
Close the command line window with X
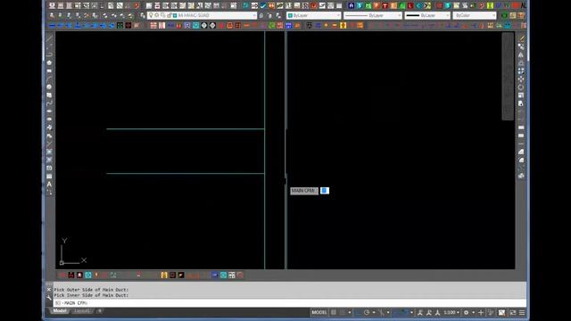point(49,290)
